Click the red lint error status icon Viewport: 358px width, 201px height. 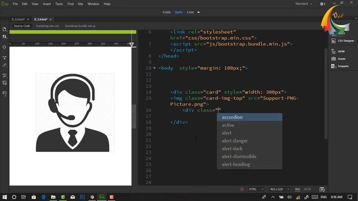pyautogui.click(x=242, y=189)
